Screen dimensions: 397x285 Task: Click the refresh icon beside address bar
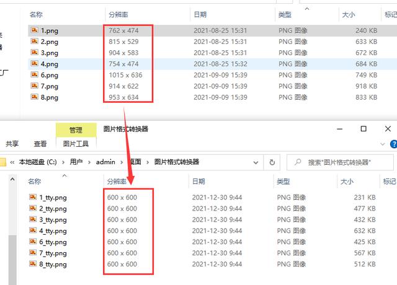click(272, 162)
